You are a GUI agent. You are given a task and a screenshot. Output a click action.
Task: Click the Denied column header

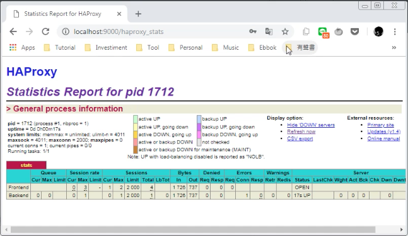coord(211,172)
